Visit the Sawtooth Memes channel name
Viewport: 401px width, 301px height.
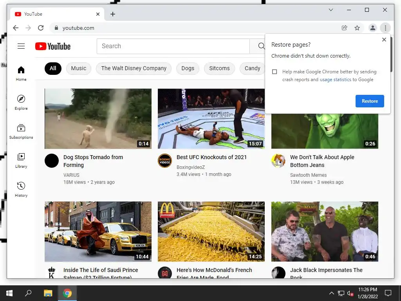click(x=308, y=175)
